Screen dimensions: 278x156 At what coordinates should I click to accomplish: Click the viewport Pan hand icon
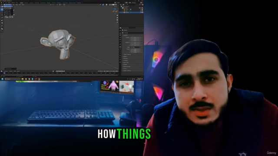coord(117,18)
